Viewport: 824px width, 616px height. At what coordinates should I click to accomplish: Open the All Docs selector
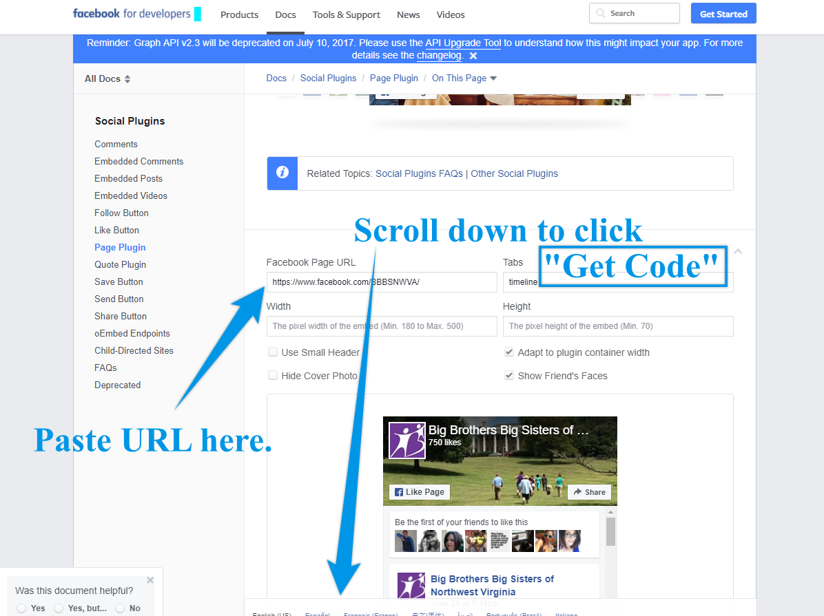point(107,78)
